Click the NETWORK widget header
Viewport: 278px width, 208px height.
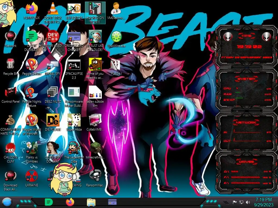click(246, 122)
